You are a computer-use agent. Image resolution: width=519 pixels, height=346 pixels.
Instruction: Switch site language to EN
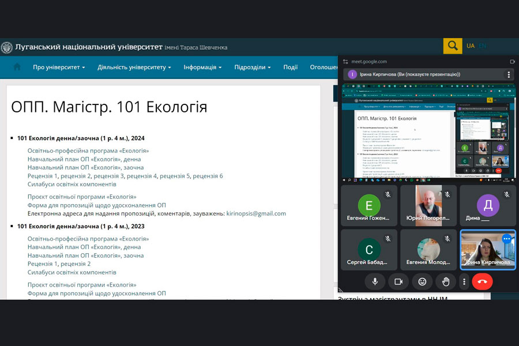[482, 46]
